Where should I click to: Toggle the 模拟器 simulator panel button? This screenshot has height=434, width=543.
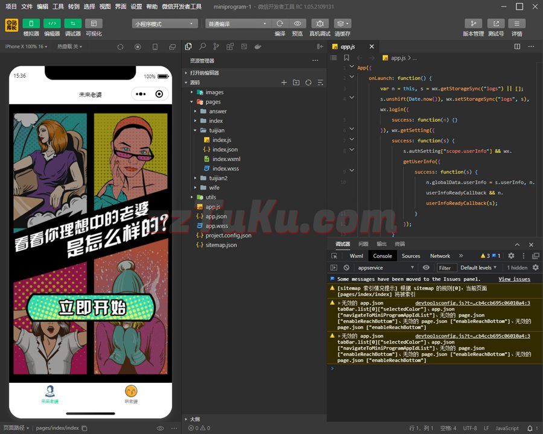31,24
